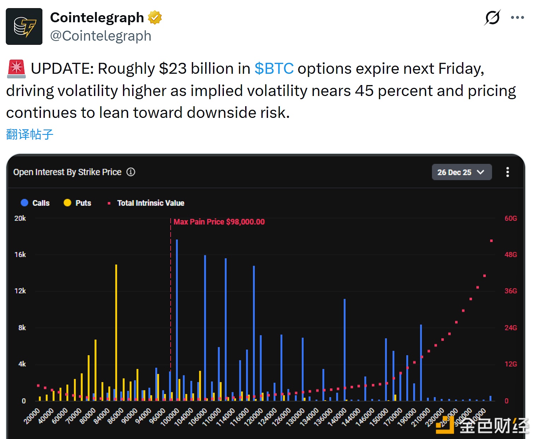Click the red siren emoji
The image size is (534, 439).
(16, 69)
